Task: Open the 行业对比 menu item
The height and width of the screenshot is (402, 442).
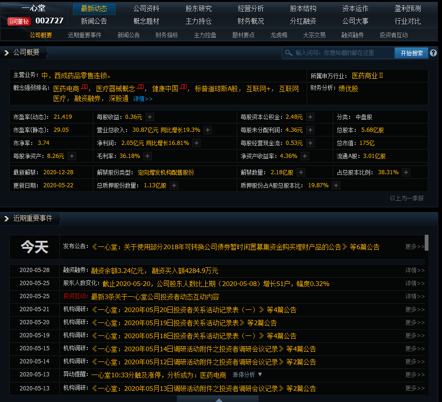Action: pyautogui.click(x=407, y=21)
